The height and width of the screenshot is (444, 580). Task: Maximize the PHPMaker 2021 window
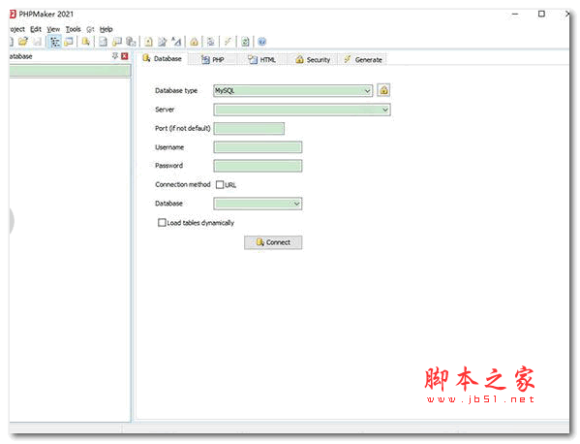pyautogui.click(x=541, y=14)
